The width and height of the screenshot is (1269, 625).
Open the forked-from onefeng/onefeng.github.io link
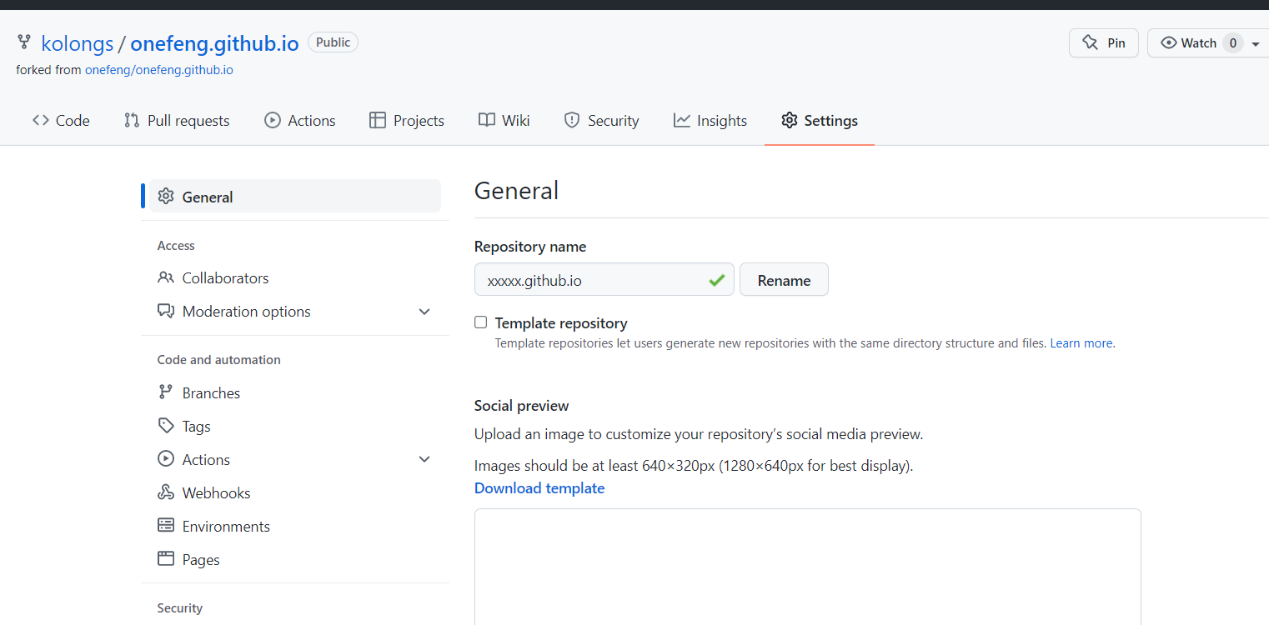(159, 70)
